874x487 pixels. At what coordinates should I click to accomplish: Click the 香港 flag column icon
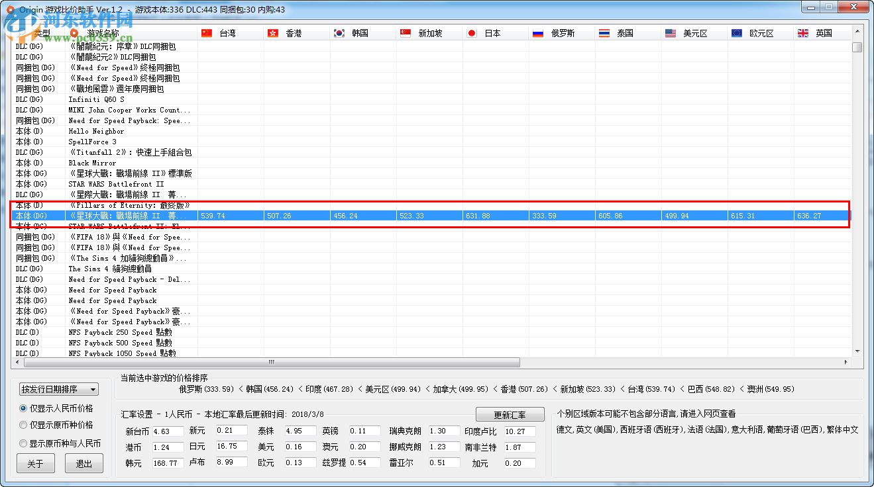(272, 32)
